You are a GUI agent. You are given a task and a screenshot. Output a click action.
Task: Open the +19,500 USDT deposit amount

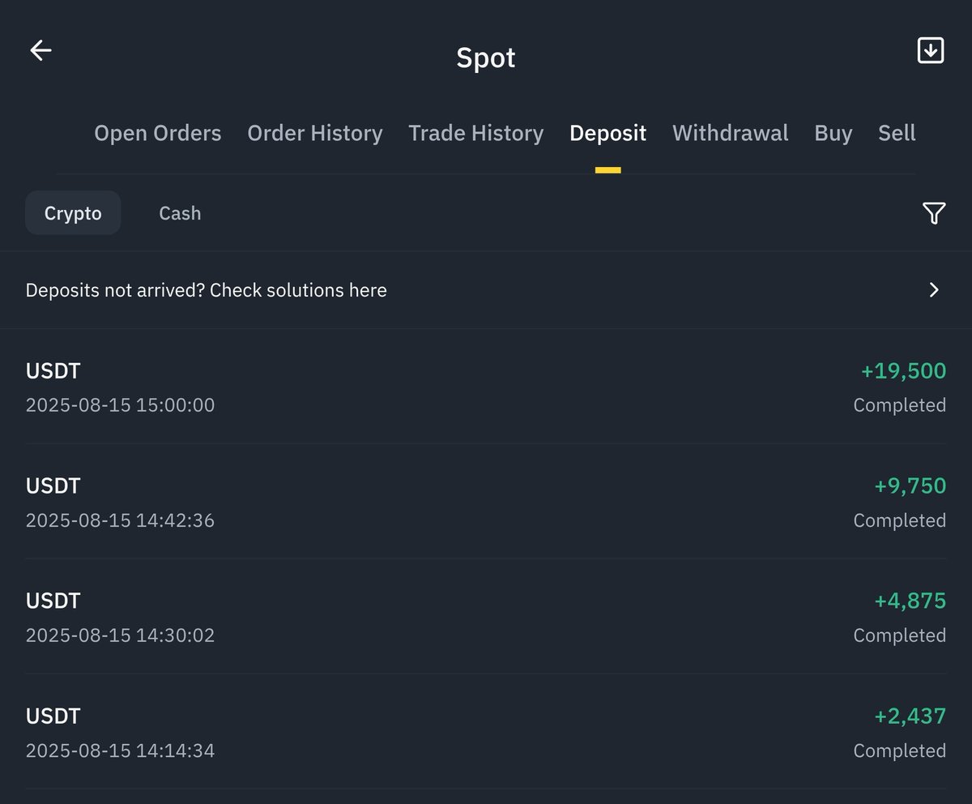click(903, 371)
